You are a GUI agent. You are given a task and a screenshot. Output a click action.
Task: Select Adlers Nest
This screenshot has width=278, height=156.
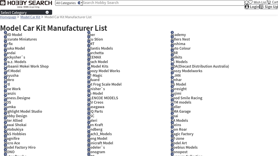coord(180,39)
